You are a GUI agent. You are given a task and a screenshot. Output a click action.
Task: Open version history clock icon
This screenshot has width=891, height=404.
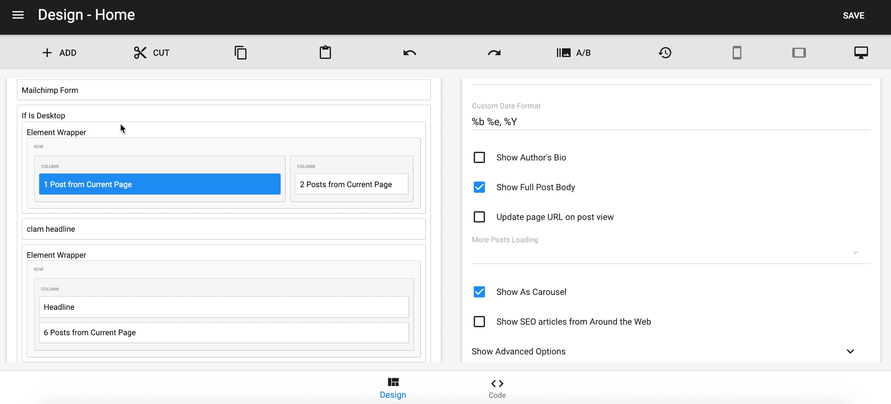coord(665,53)
